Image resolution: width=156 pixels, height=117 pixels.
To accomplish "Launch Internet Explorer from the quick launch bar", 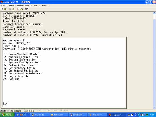I will (x=25, y=115).
